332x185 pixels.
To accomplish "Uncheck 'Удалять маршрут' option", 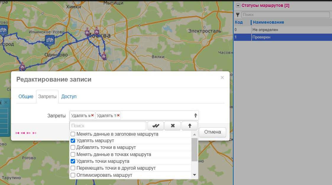I will (73, 141).
